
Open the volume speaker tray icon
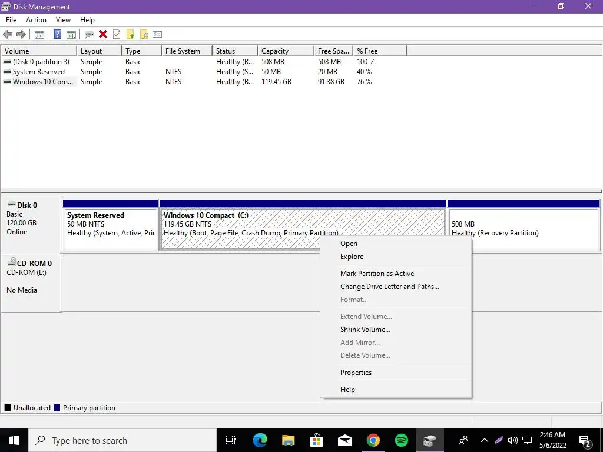[x=513, y=440]
